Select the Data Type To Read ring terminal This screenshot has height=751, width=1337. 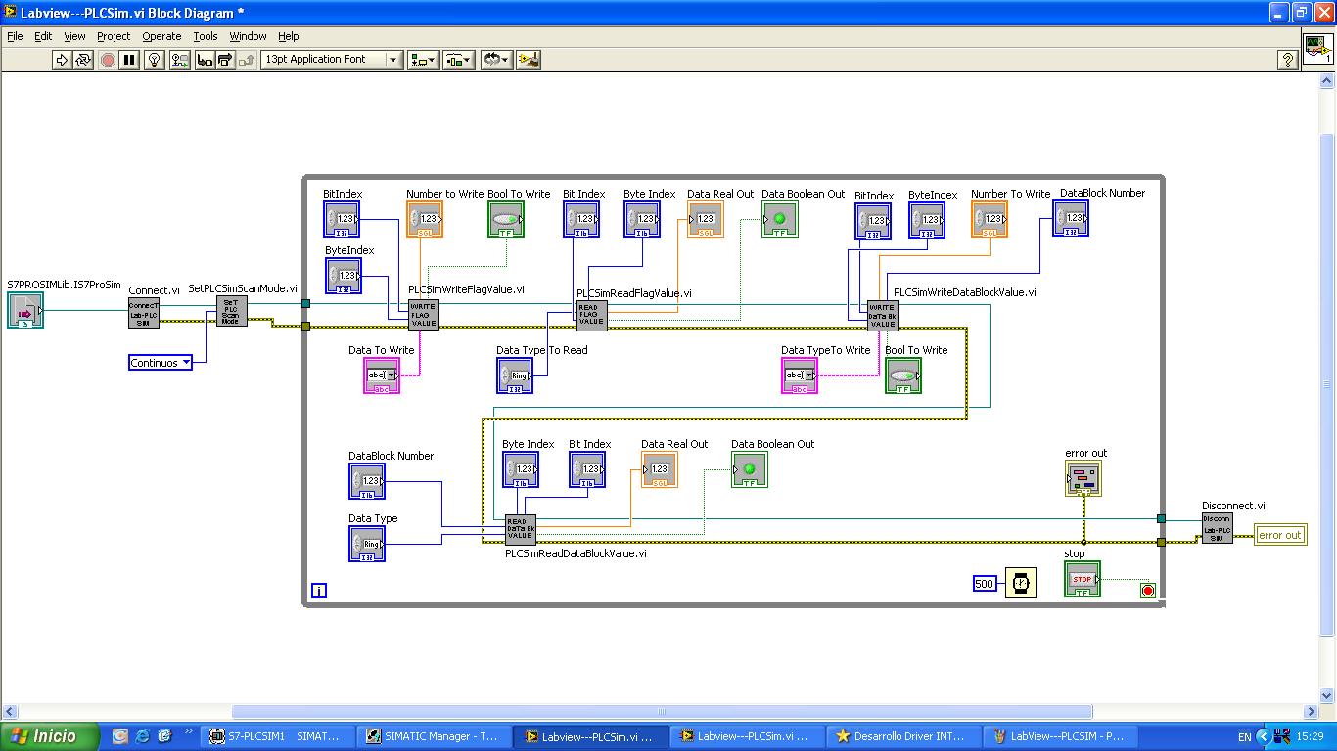(x=515, y=375)
